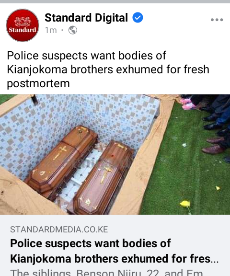Screen dimensions: 230x276
Task: Click 'Kianjokoma brothers' in the caption
Action: click(60, 69)
